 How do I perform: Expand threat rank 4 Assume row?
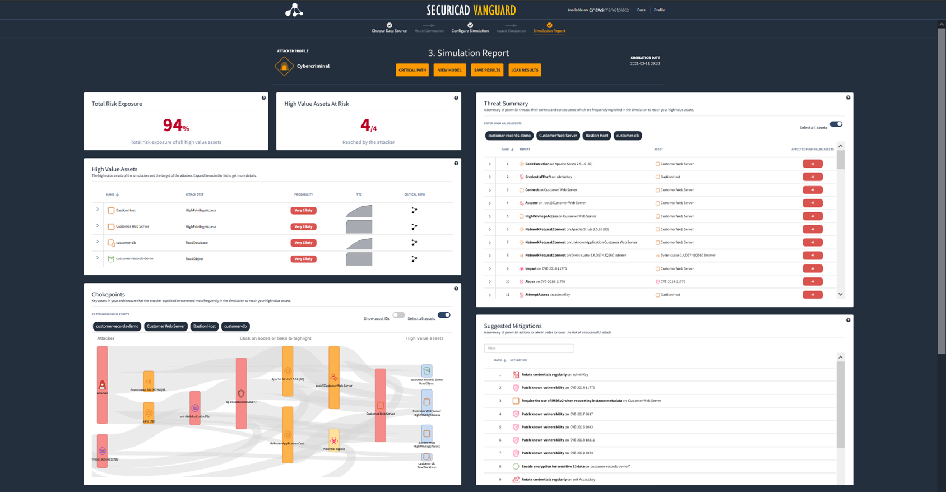click(x=490, y=203)
